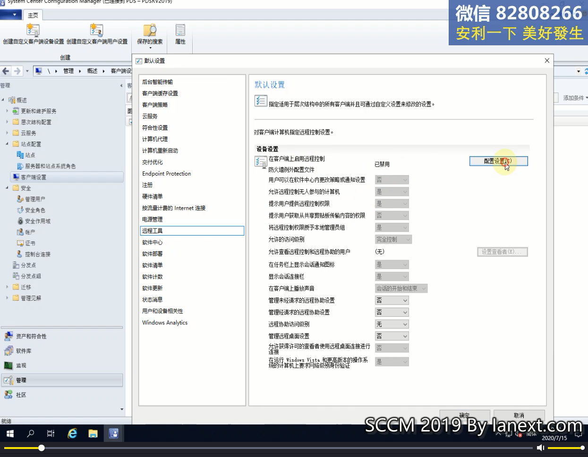Select 软件更新 settings category
The height and width of the screenshot is (457, 588).
pos(152,288)
